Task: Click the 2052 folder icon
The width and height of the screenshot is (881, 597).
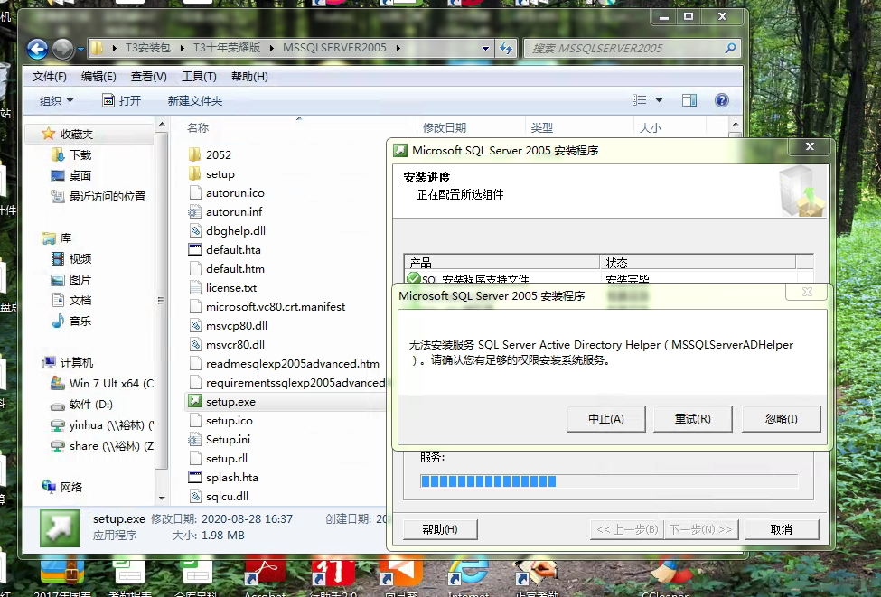Action: (x=195, y=154)
